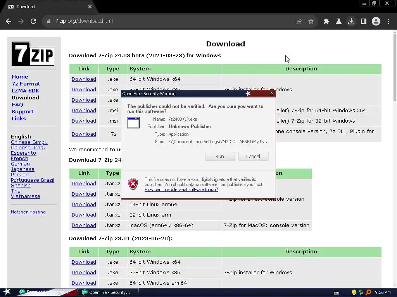Image resolution: width=397 pixels, height=297 pixels.
Task: Open 'How can I decide what software to run?' link
Action: [181, 189]
